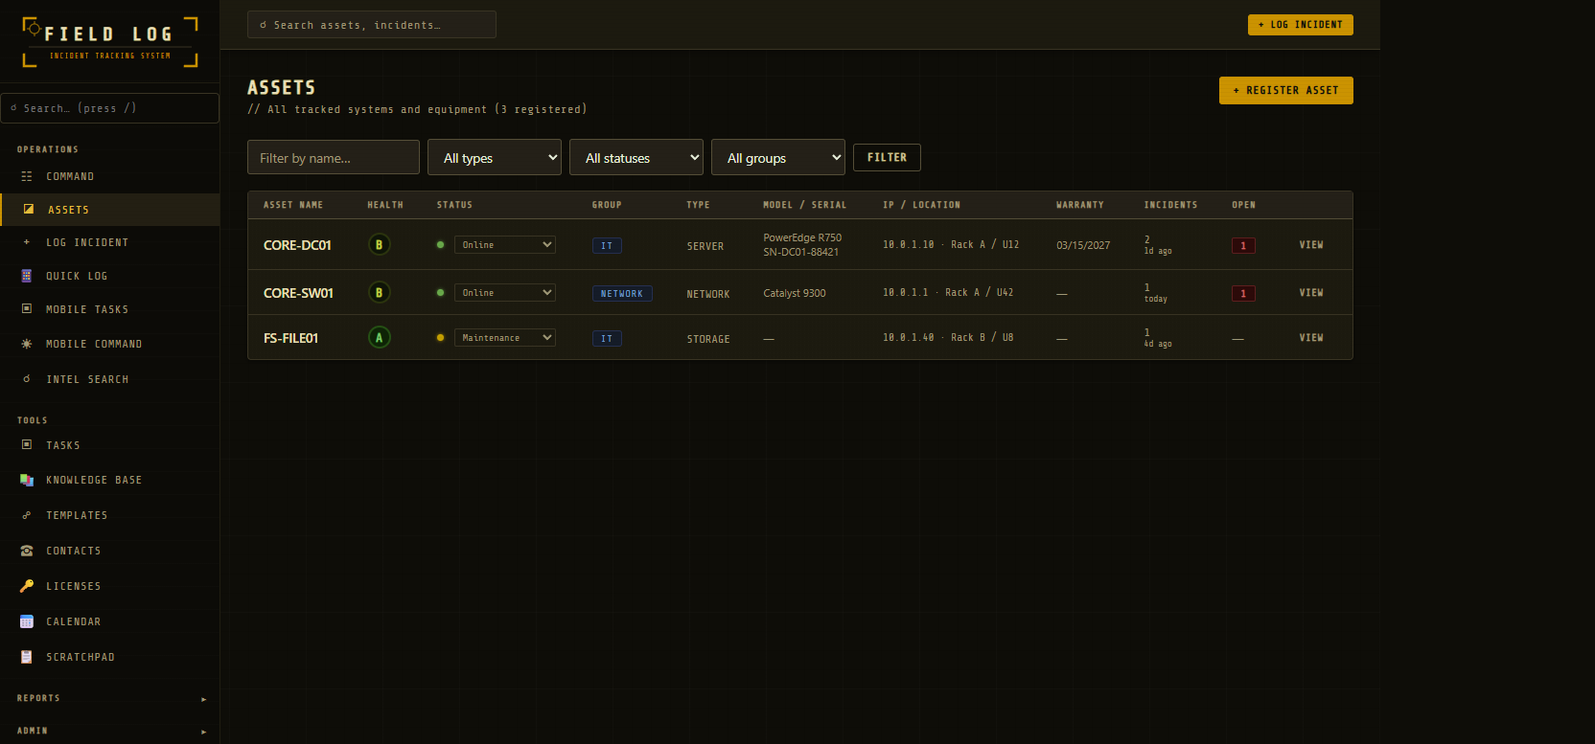Open the CORE-DC01 asset name
The height and width of the screenshot is (744, 1595).
(x=297, y=245)
